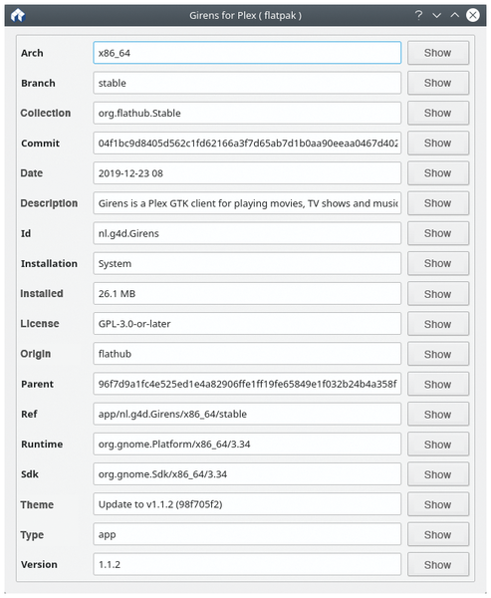
Task: Click the Version field 1.1.2
Action: [247, 565]
